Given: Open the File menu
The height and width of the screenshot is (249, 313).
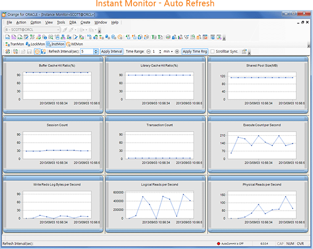Looking at the screenshot, I should [x=9, y=22].
